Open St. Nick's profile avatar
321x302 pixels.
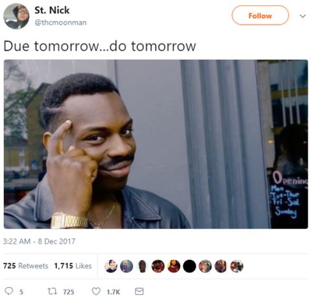(x=16, y=16)
